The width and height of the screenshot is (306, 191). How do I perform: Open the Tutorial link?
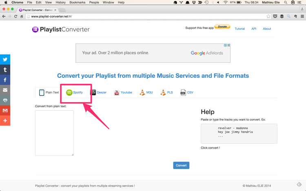coord(239,29)
